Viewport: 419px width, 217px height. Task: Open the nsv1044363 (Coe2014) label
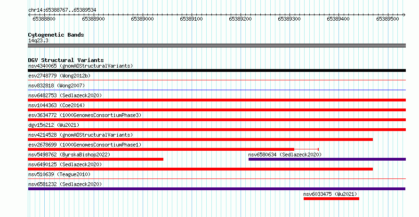[56, 105]
